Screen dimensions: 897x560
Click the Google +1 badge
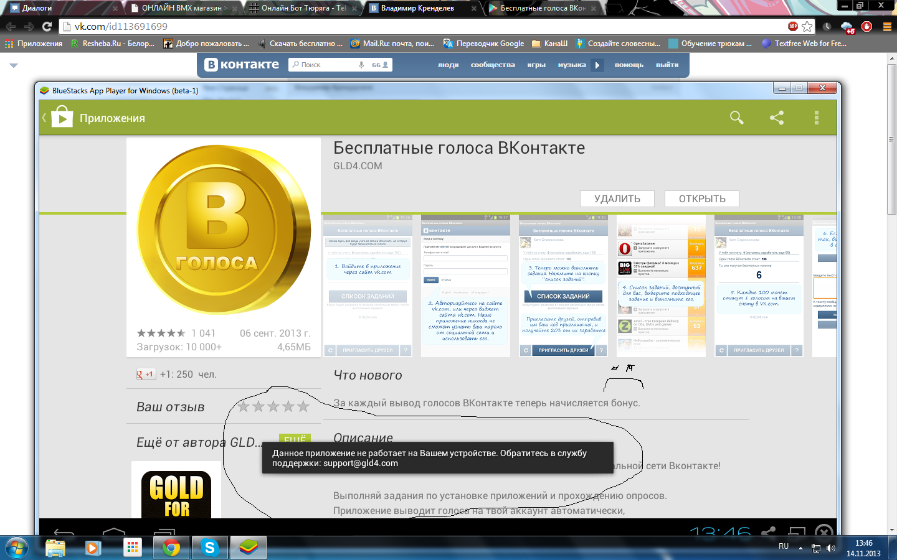click(x=146, y=374)
